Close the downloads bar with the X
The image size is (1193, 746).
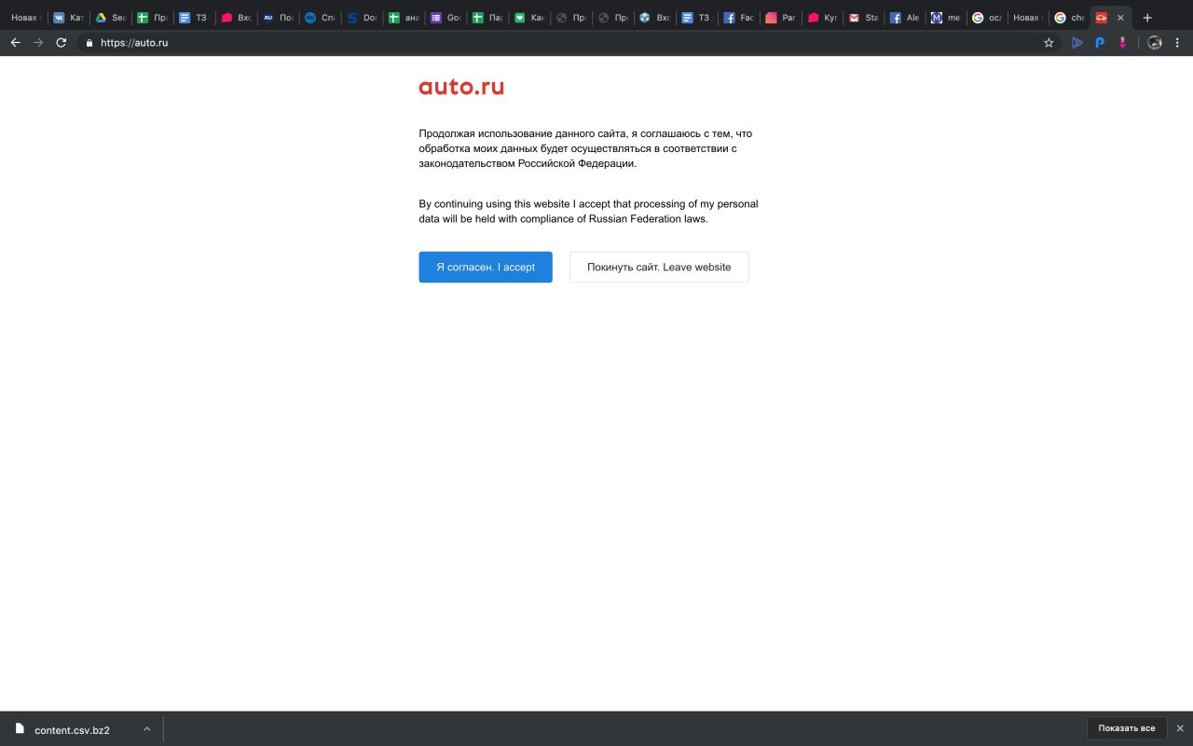coord(1180,728)
